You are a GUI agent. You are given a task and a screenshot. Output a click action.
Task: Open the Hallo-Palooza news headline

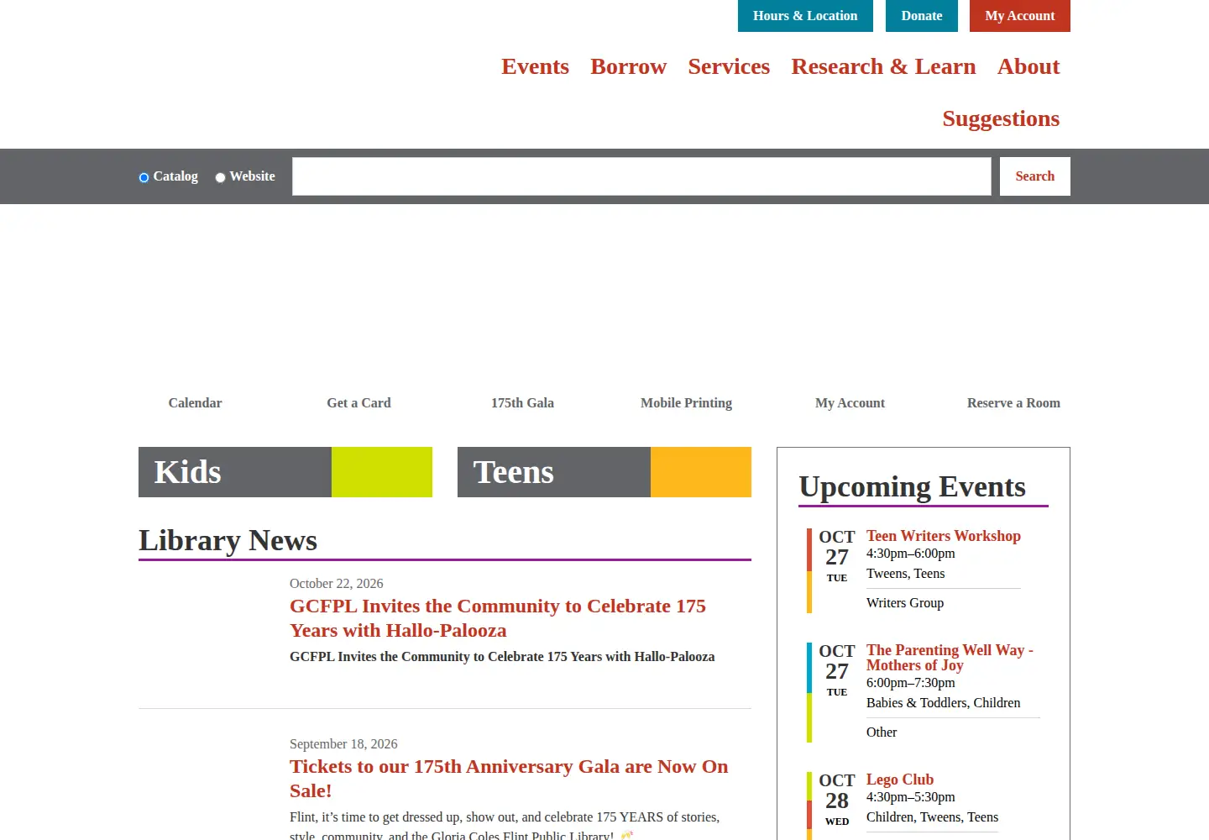pyautogui.click(x=498, y=618)
